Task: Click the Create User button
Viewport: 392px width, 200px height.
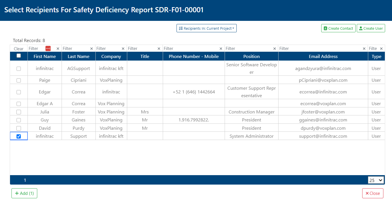Action: [x=371, y=28]
